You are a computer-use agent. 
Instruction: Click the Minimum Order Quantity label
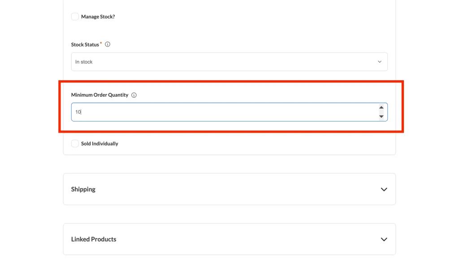[x=100, y=95]
